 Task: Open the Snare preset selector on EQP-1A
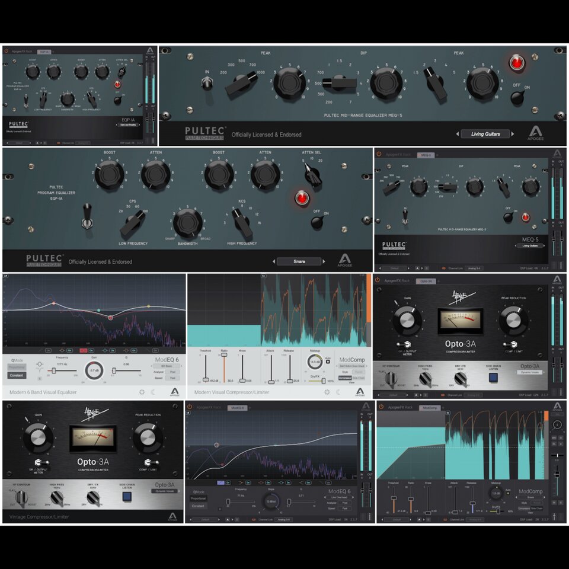coord(299,261)
